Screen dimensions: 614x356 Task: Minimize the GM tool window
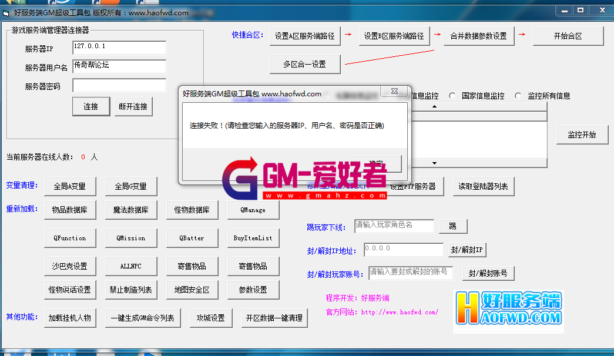[565, 11]
